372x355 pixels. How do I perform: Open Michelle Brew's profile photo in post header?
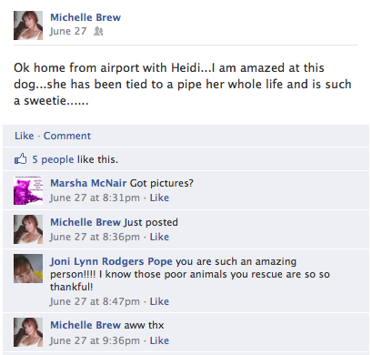click(28, 25)
